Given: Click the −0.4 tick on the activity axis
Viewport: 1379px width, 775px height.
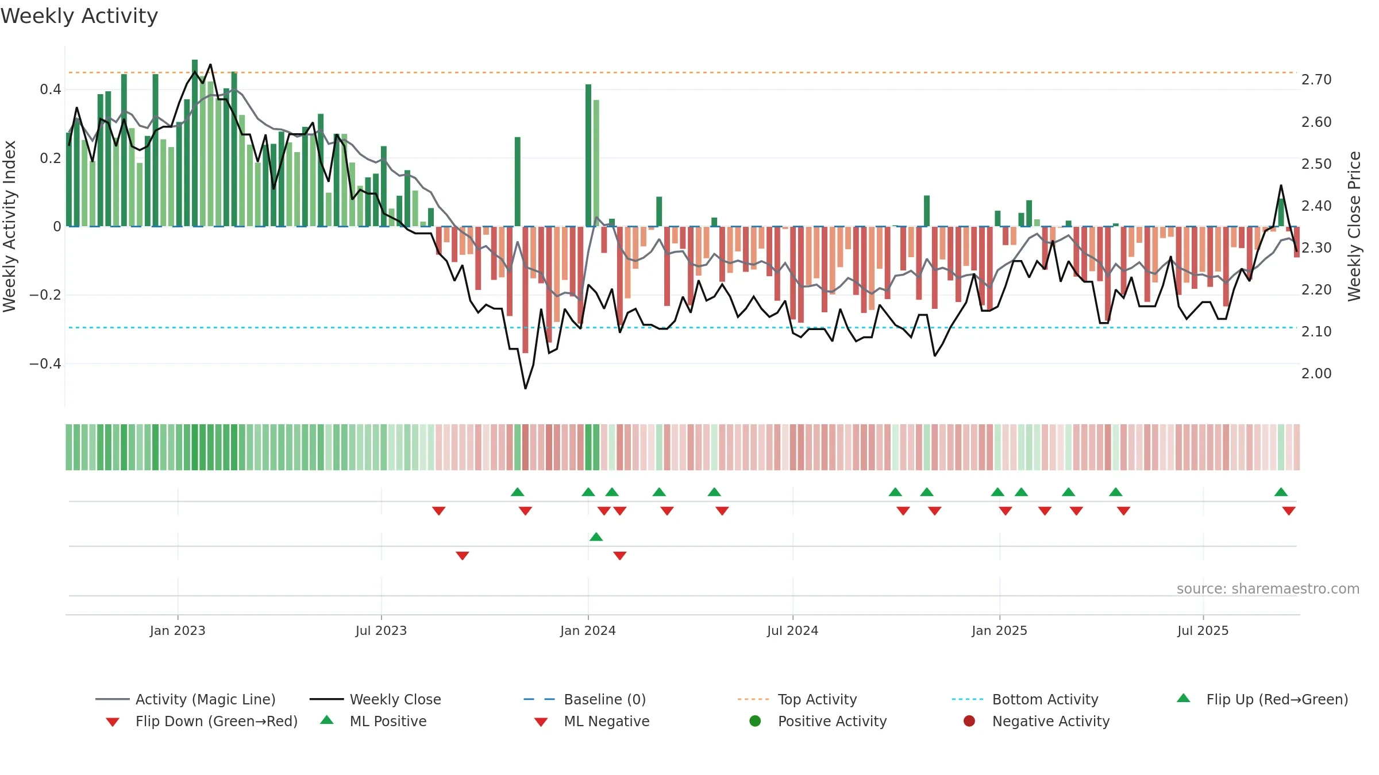Looking at the screenshot, I should [45, 364].
